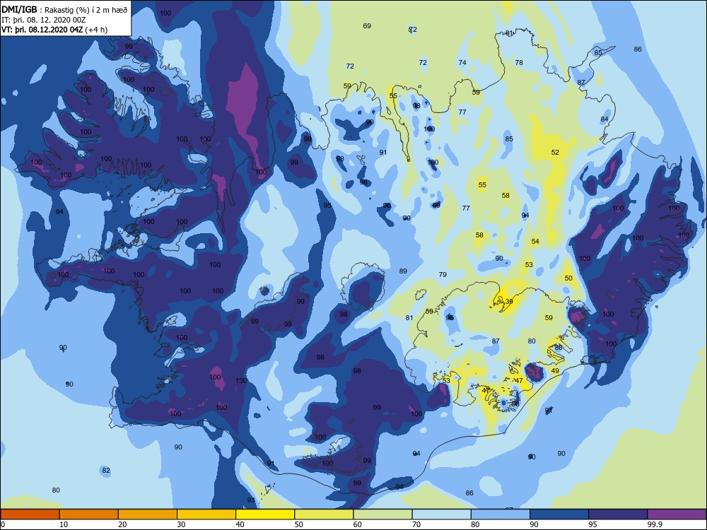
Task: Click the light orange 20–30 legend swatch
Action: click(x=148, y=514)
